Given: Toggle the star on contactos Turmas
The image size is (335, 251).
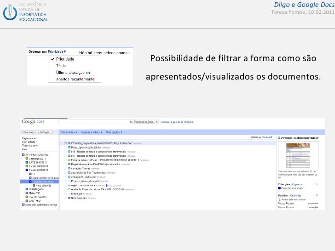Looking at the screenshot, I should [x=66, y=168].
